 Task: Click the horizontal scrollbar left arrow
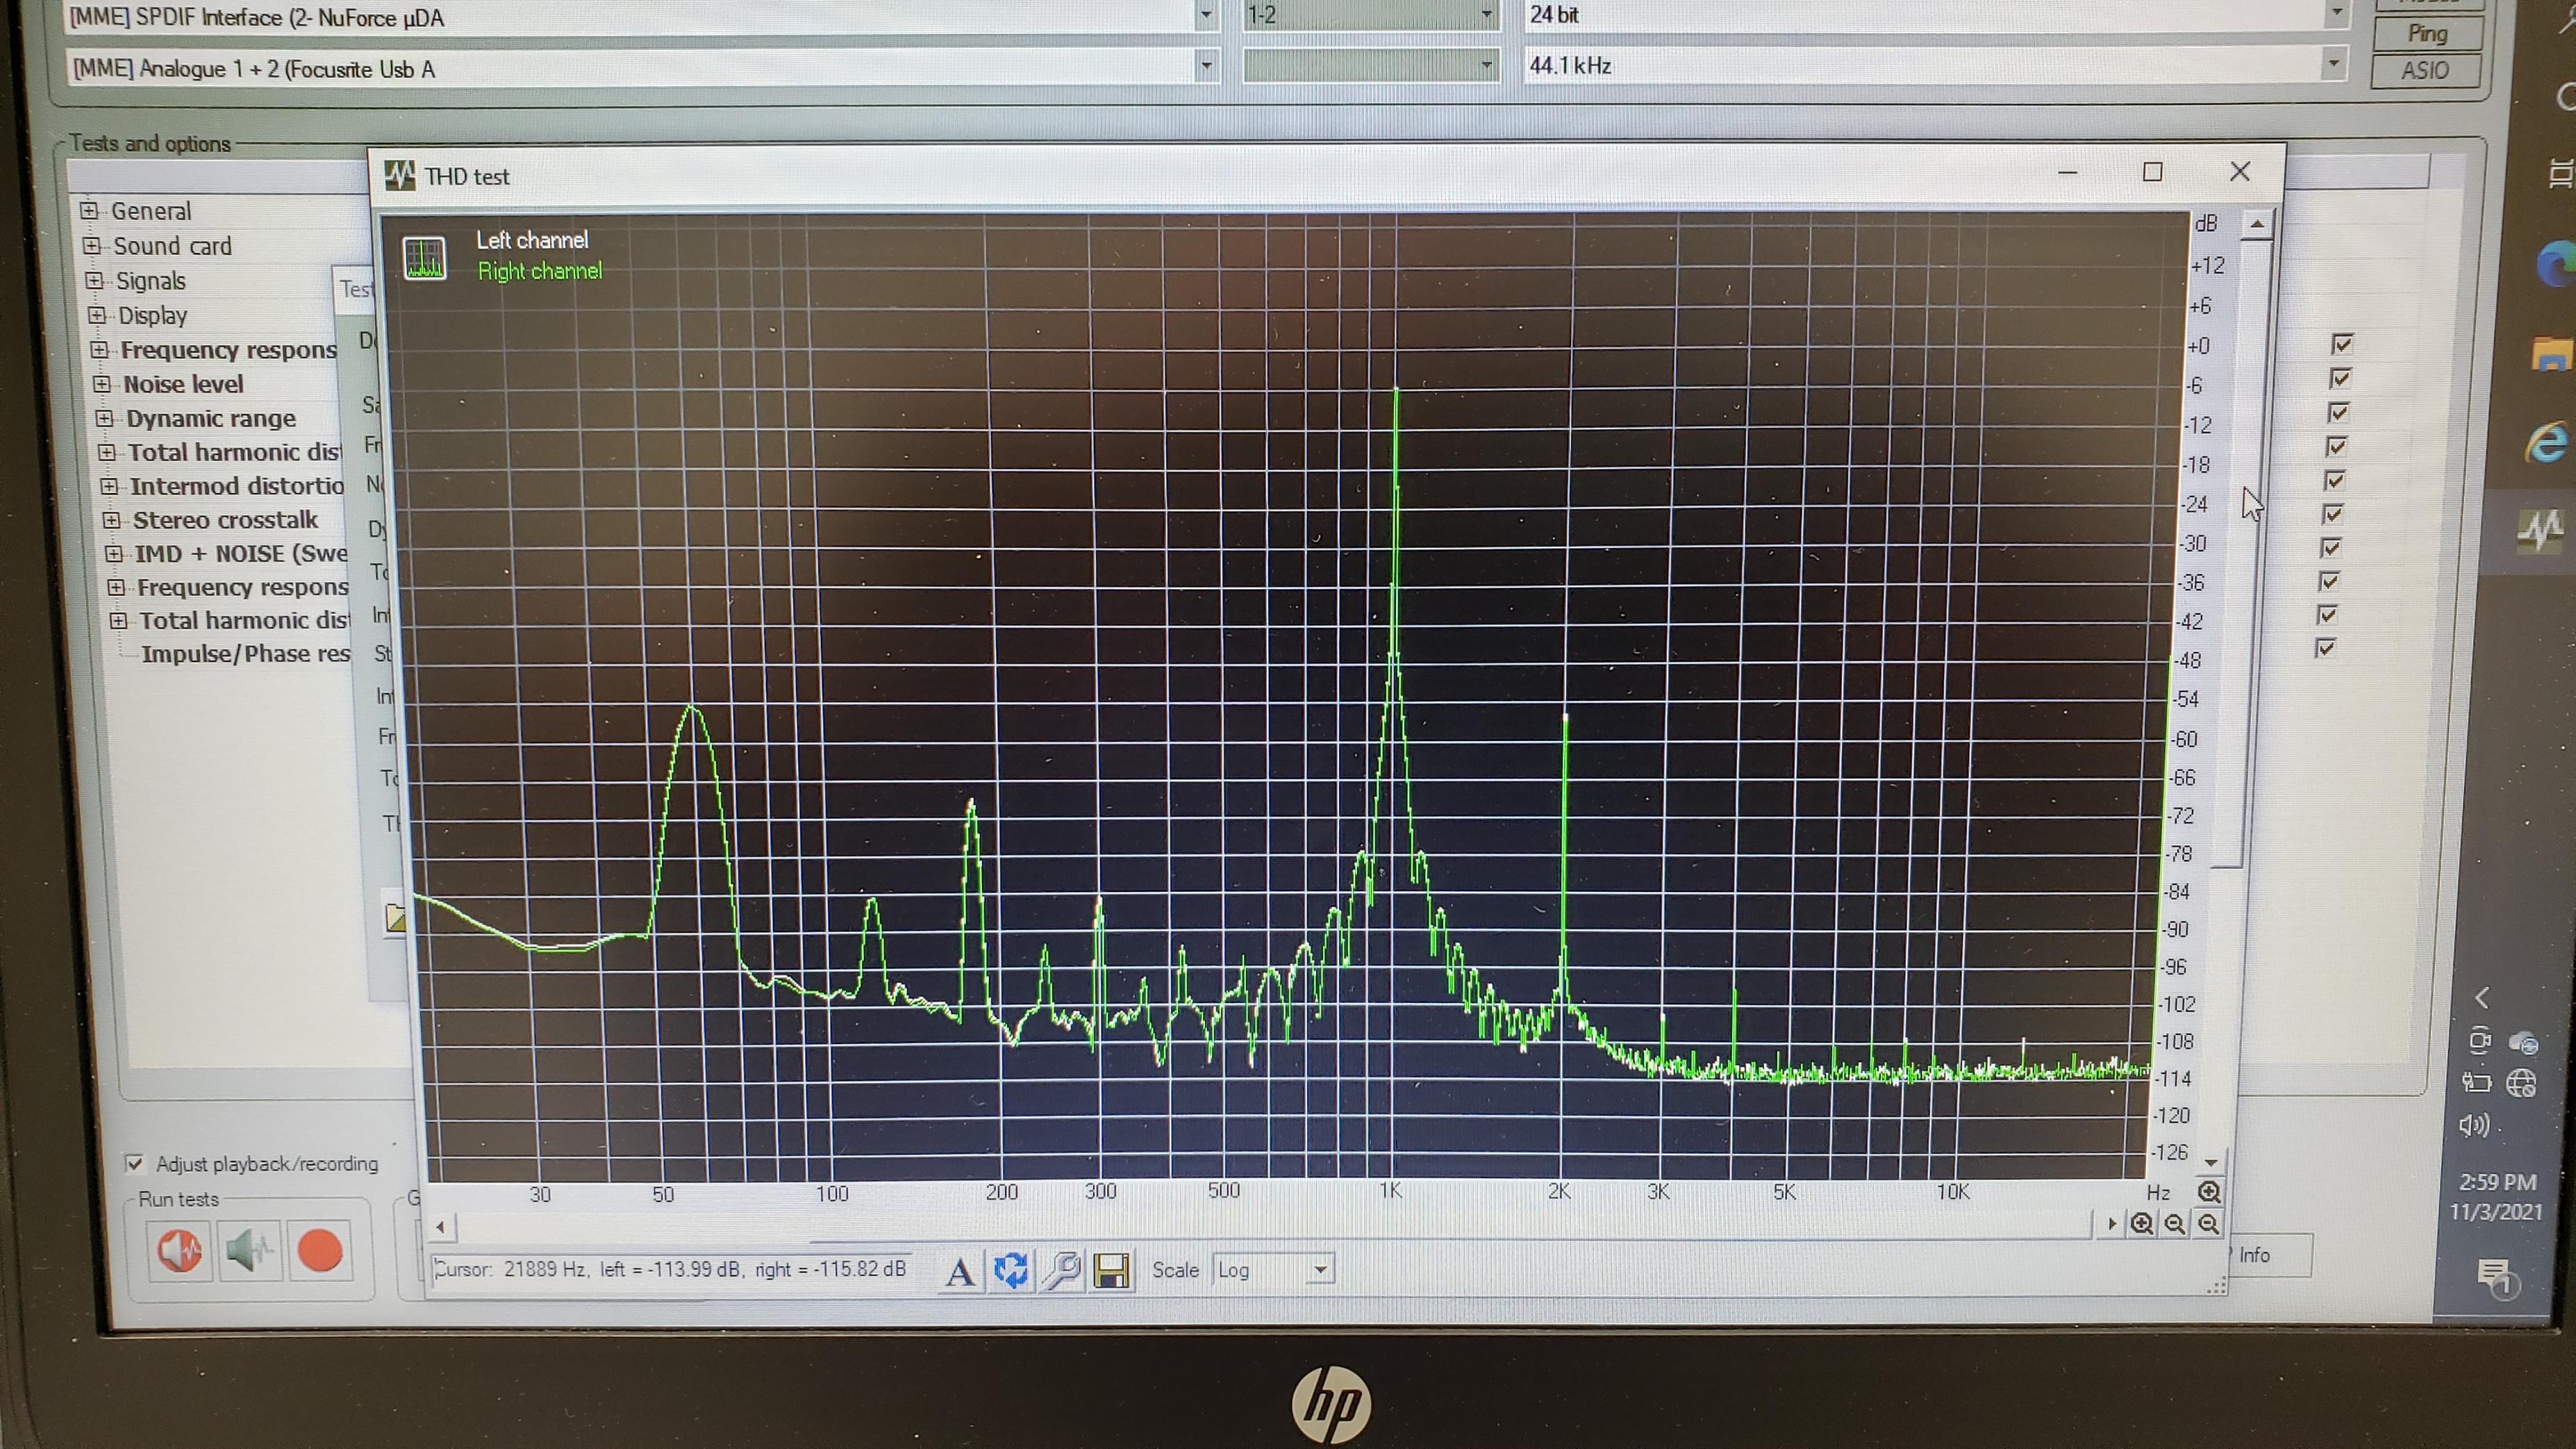tap(441, 1226)
